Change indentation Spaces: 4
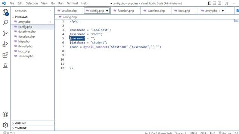Viewport: 239px width, 134px height. pos(181,133)
